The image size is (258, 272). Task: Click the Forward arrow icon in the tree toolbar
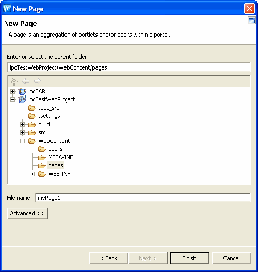coord(38,81)
